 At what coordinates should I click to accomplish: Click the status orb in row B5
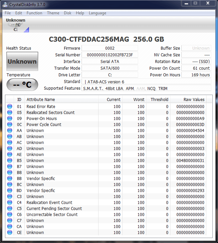[10, 160]
